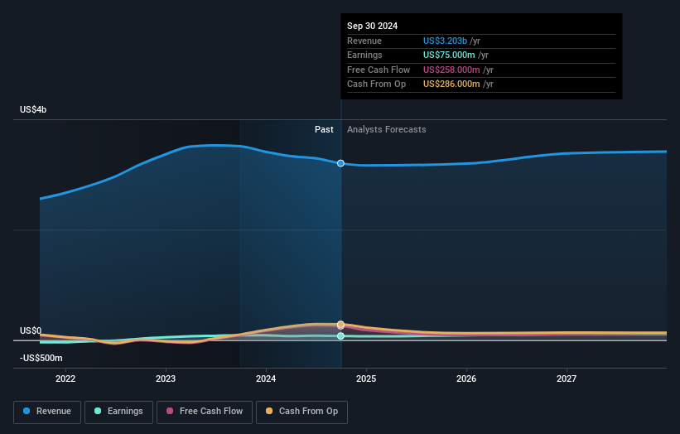
Task: Select the 2025 x-axis label
Action: [366, 379]
